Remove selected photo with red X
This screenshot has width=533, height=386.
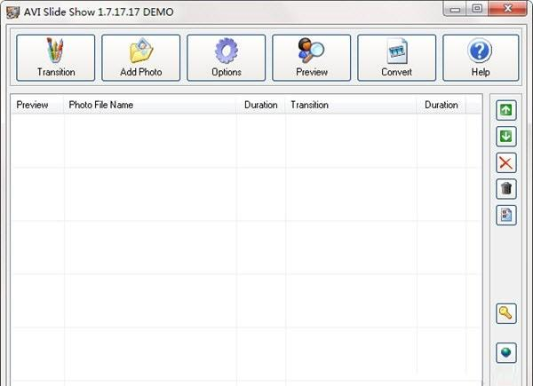[506, 162]
